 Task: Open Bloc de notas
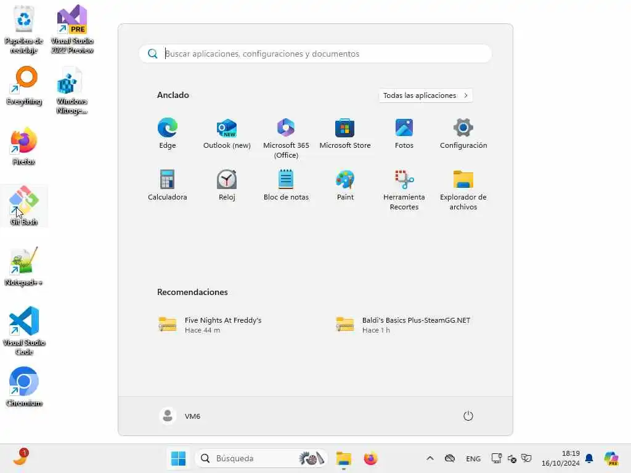(286, 185)
